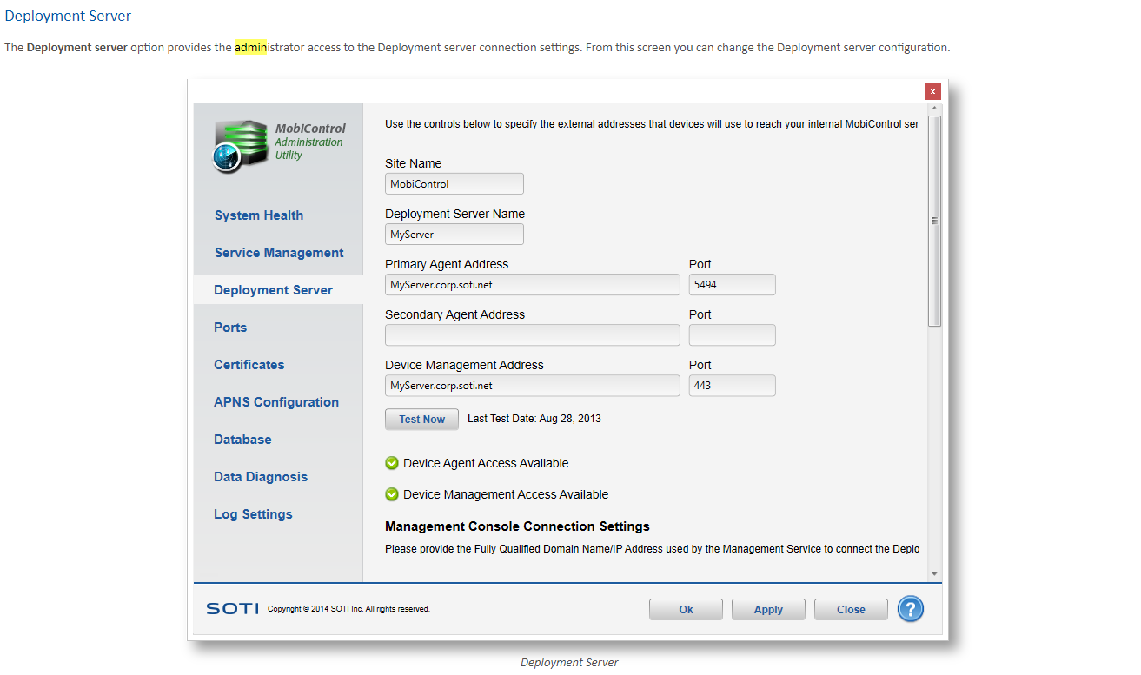The width and height of the screenshot is (1141, 675).
Task: Click the Primary Agent Address label
Action: [x=447, y=264]
